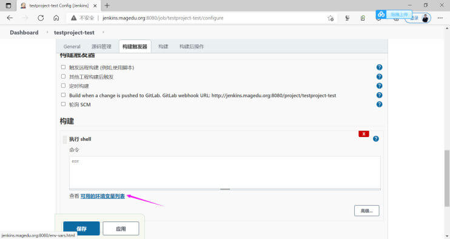
Task: Reload the Jenkins configure page
Action: [41, 18]
